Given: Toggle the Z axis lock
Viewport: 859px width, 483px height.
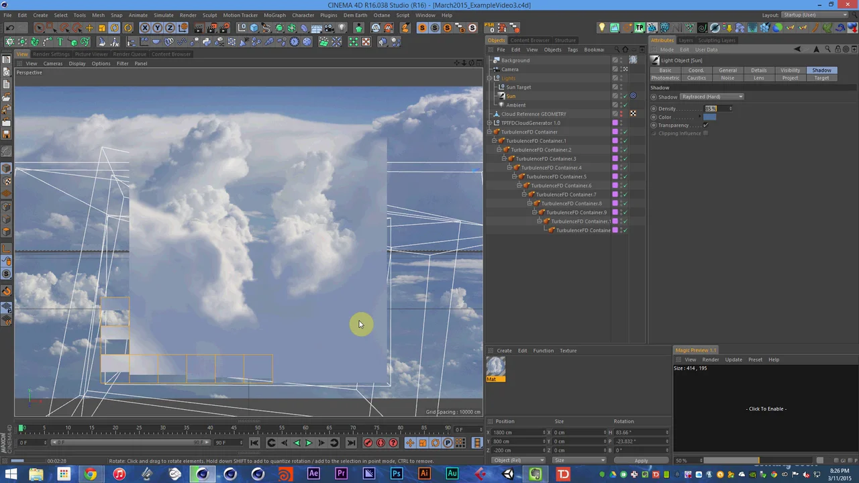Looking at the screenshot, I should pos(170,28).
